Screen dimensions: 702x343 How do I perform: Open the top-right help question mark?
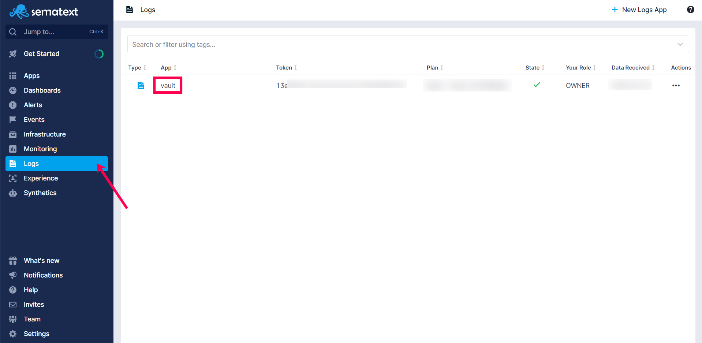691,10
